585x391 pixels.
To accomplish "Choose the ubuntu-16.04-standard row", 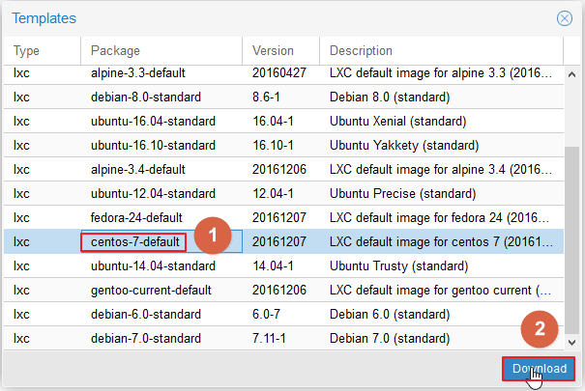I will 283,121.
